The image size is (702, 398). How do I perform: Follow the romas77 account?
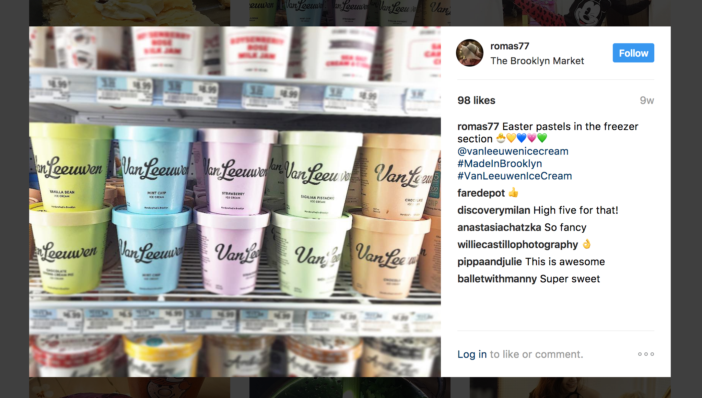[x=633, y=53]
